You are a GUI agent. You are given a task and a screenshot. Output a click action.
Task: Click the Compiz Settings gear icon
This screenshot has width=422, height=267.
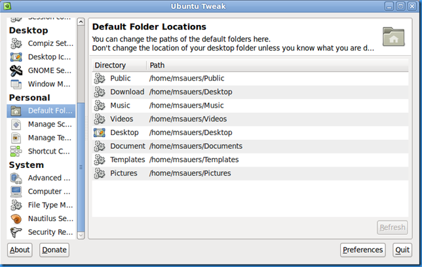[16, 43]
